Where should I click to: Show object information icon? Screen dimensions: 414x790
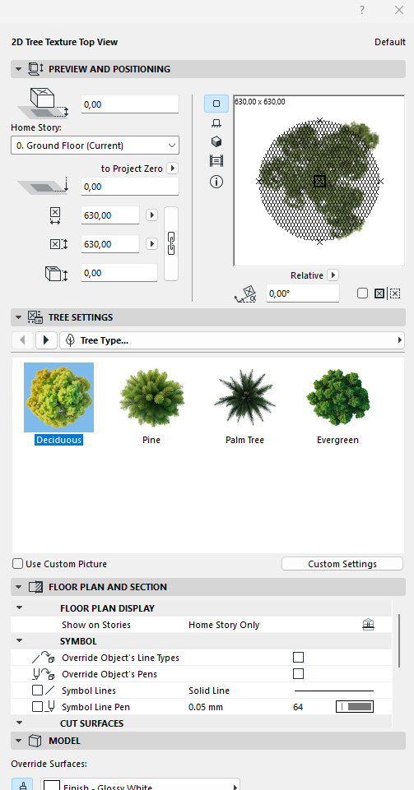(216, 182)
